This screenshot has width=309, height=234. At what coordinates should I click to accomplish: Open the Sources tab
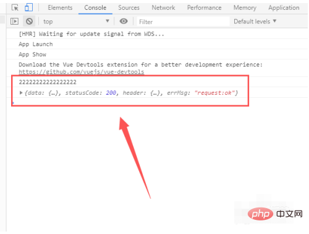coord(129,8)
